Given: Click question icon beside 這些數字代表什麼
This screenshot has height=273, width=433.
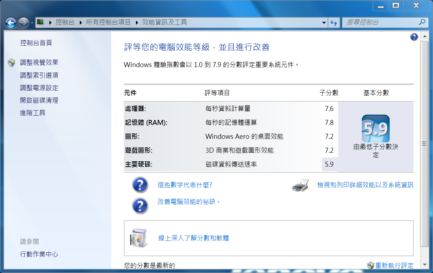Looking at the screenshot, I should point(140,185).
